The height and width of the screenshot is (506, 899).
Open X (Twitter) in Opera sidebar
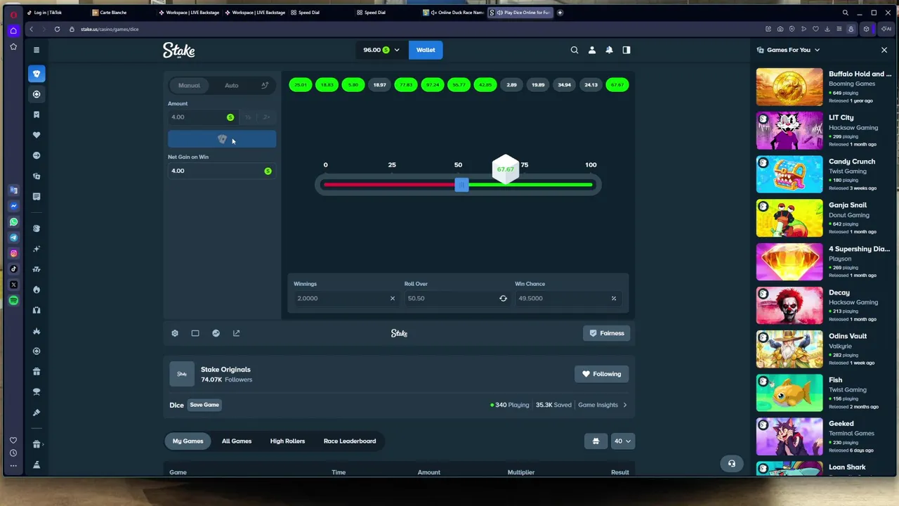click(x=13, y=285)
